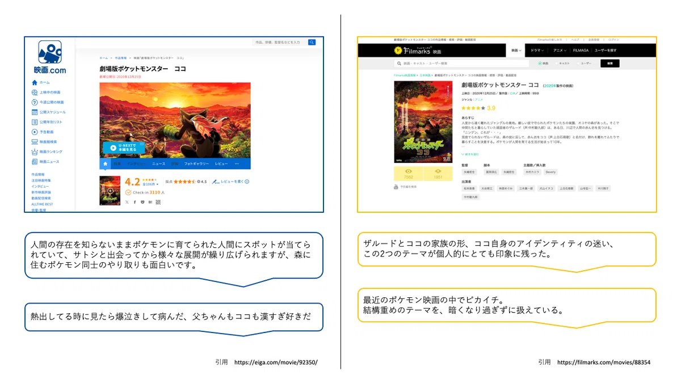The height and width of the screenshot is (383, 681).
Task: Open 公開スケジュール in the sidebar
Action: pos(48,112)
